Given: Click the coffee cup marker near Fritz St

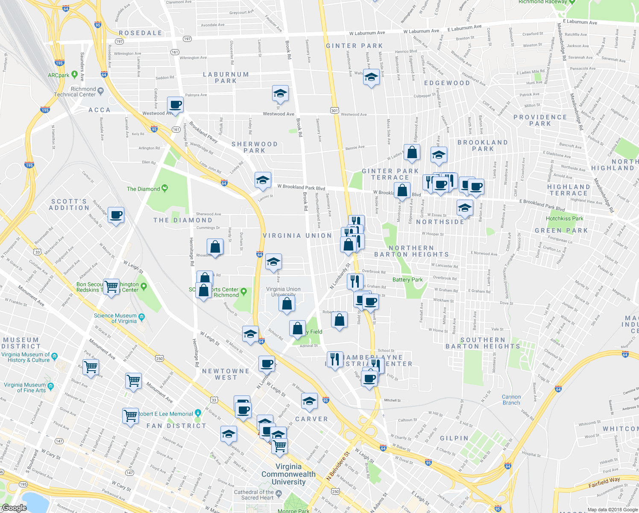Looking at the screenshot, I should tap(369, 379).
